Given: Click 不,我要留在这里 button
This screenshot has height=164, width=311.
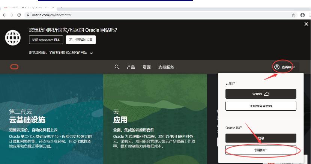Looking at the screenshot, I should pos(81,40).
